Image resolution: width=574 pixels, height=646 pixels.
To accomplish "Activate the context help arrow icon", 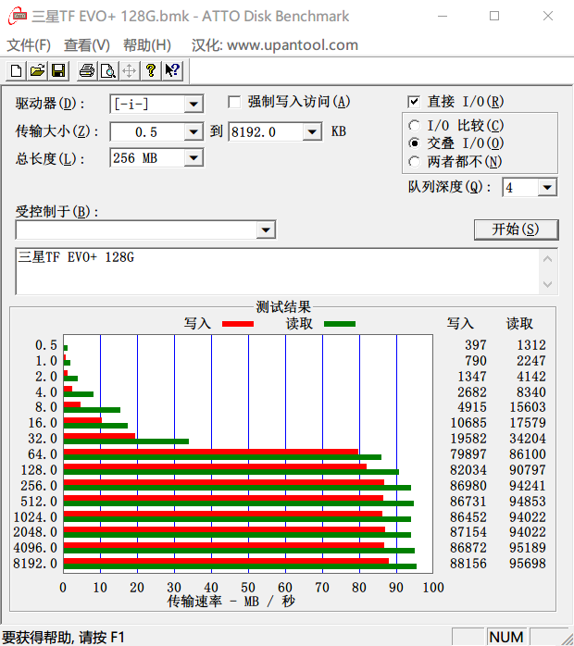I will tap(172, 70).
